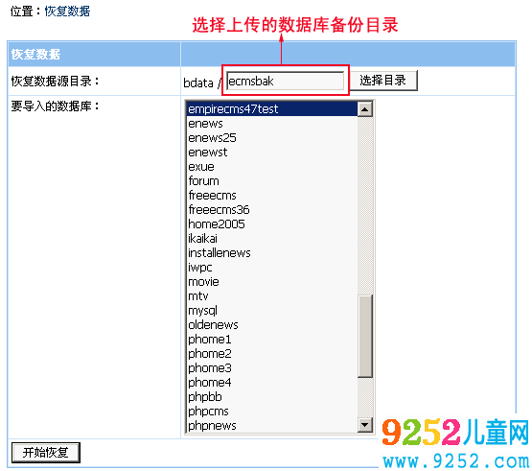This screenshot has width=532, height=471.
Task: Click the database list scrollbar thumb
Action: pos(365,336)
